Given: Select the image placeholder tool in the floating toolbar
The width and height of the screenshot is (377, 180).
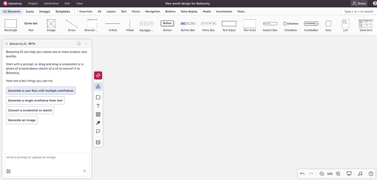Looking at the screenshot, I should pyautogui.click(x=98, y=114).
